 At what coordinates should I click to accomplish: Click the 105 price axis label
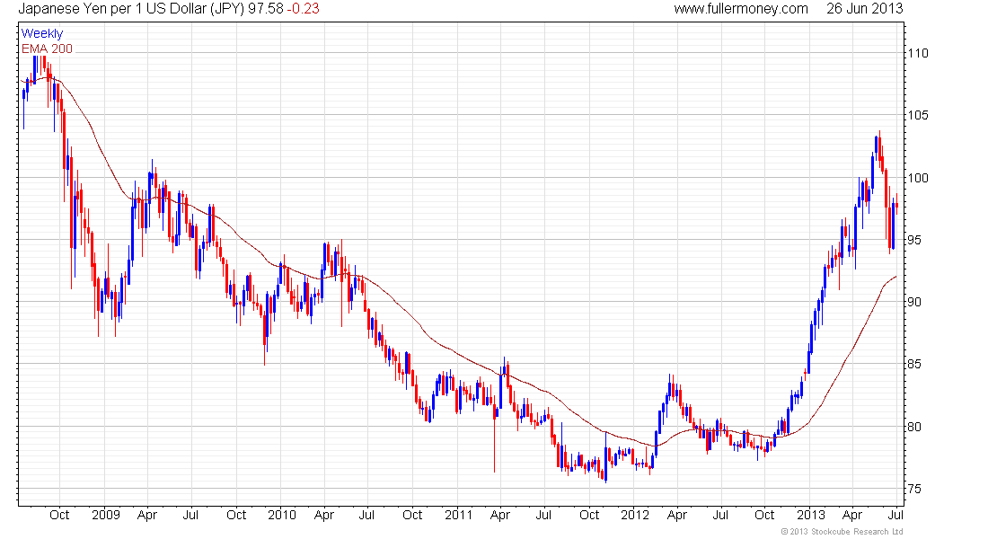[x=918, y=115]
